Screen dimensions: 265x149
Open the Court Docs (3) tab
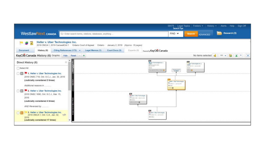[x=114, y=50]
